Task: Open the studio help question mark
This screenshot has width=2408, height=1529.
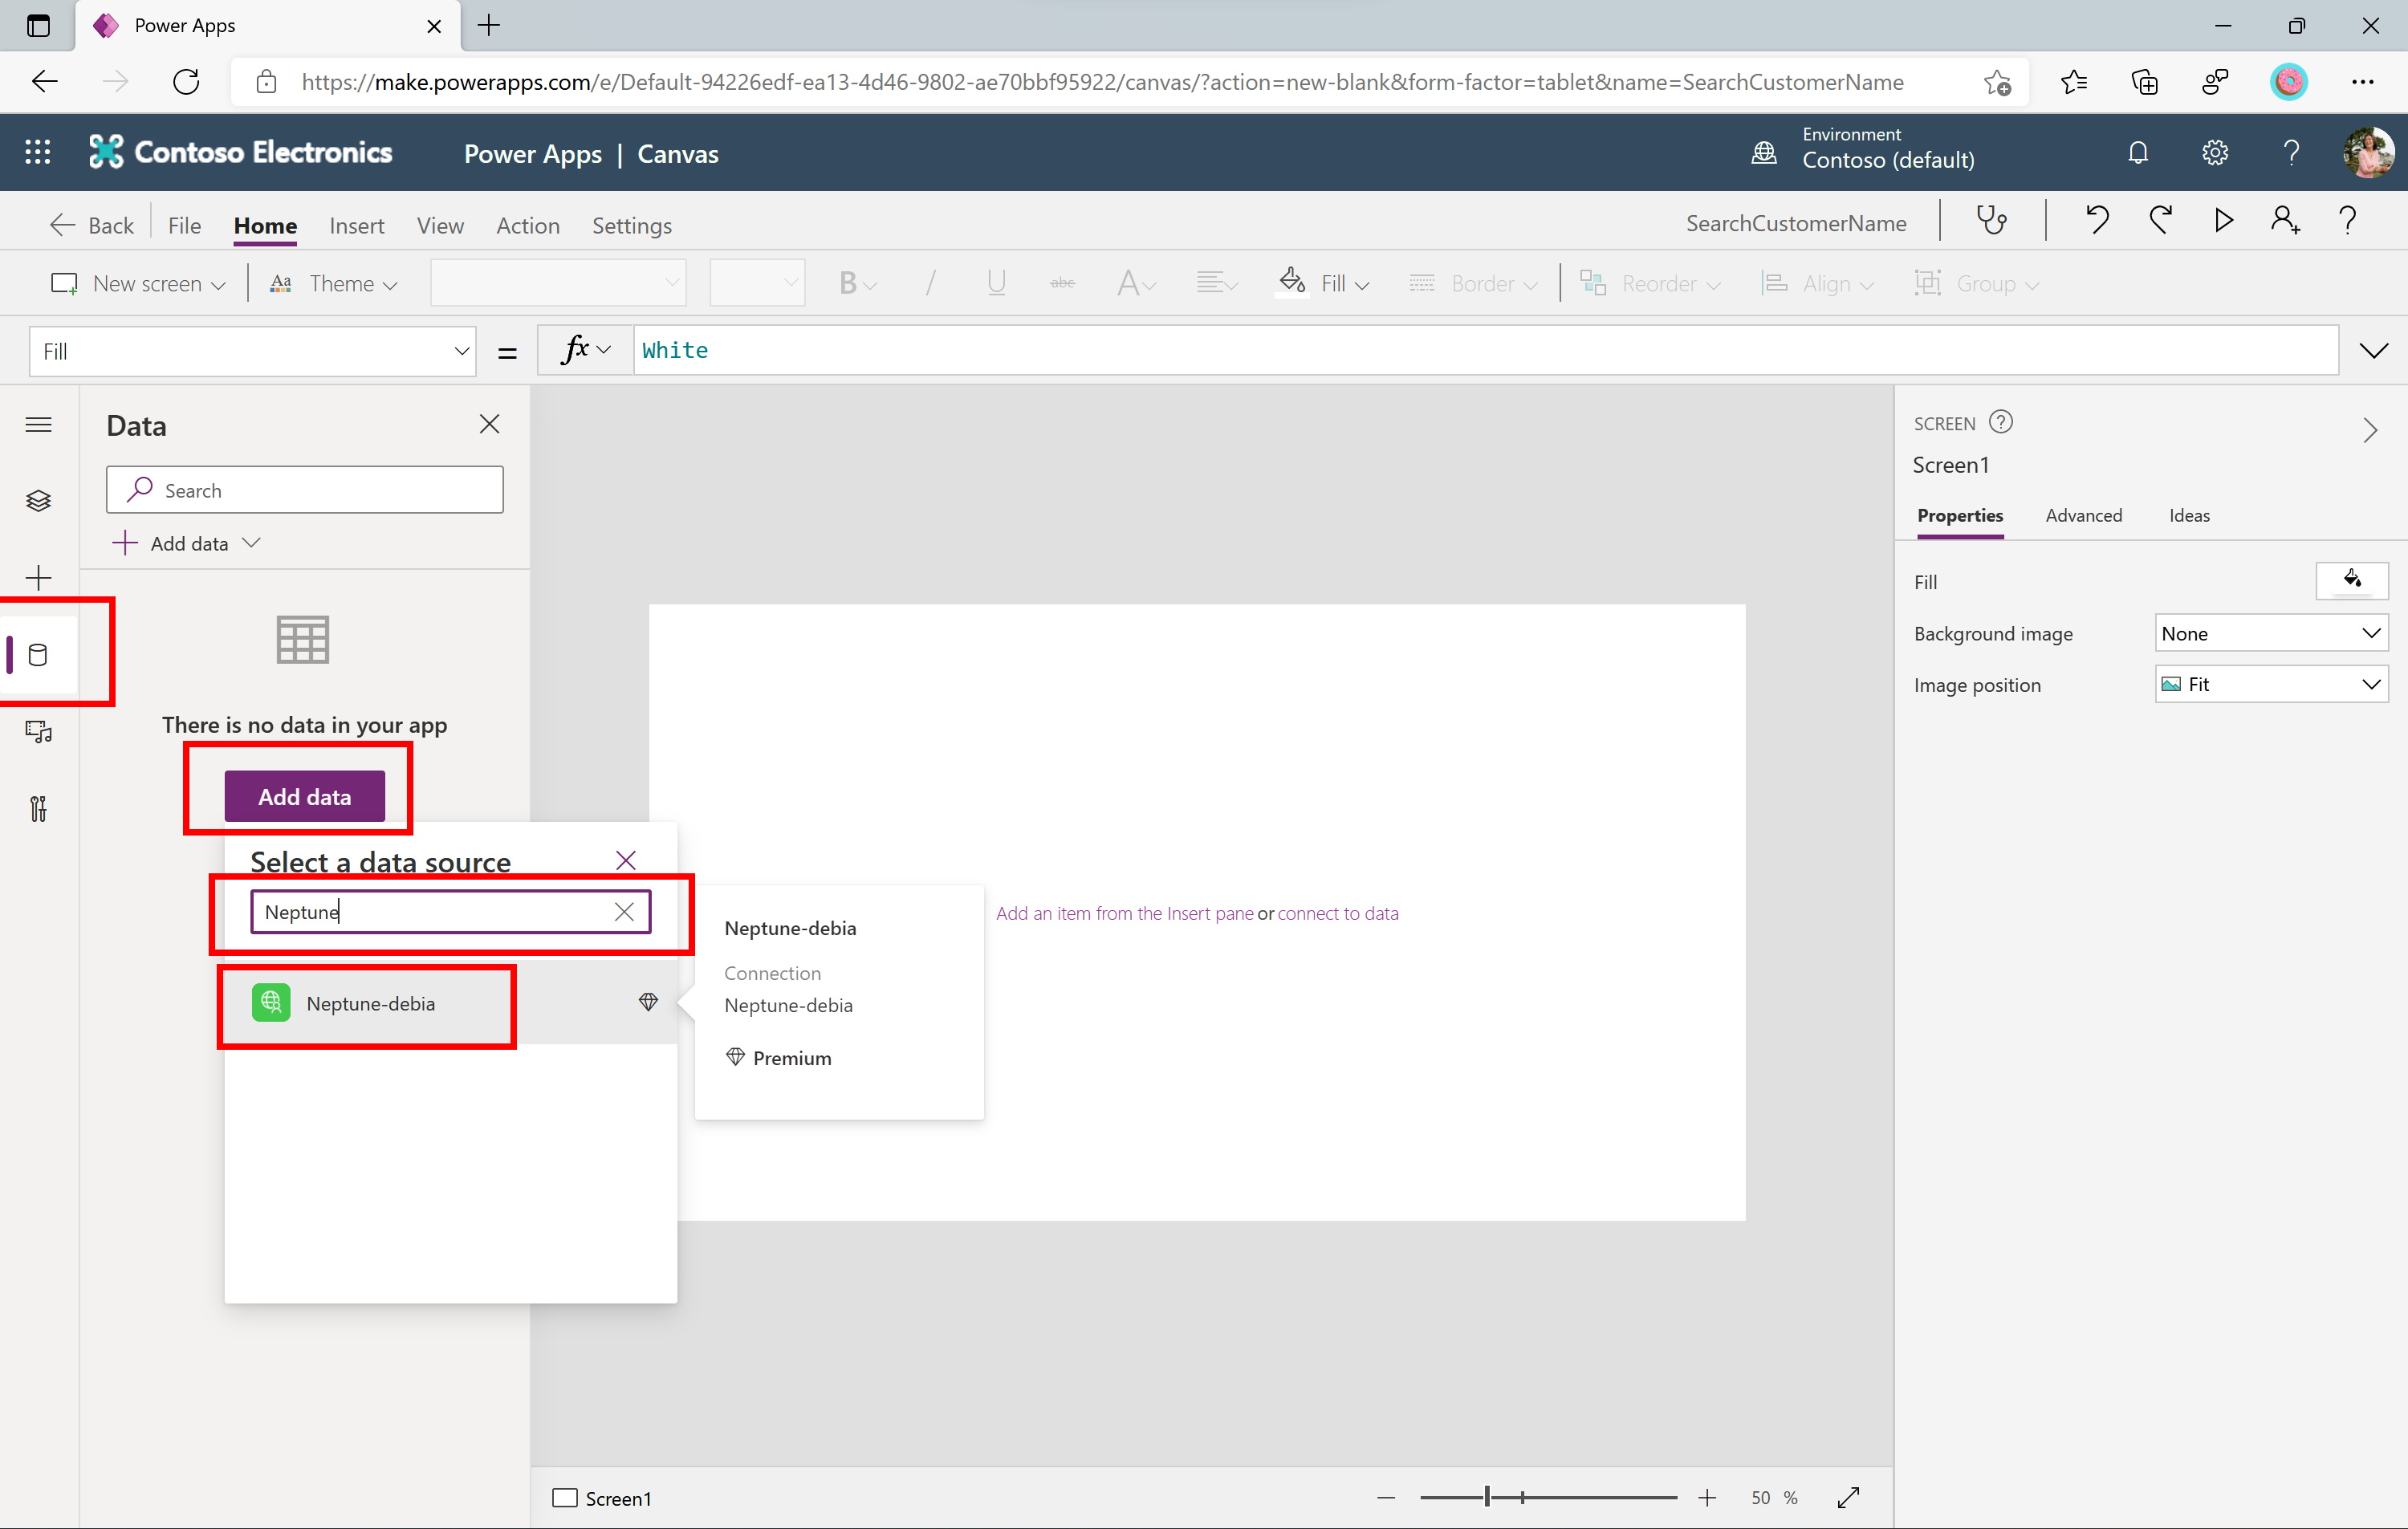Action: [2347, 221]
